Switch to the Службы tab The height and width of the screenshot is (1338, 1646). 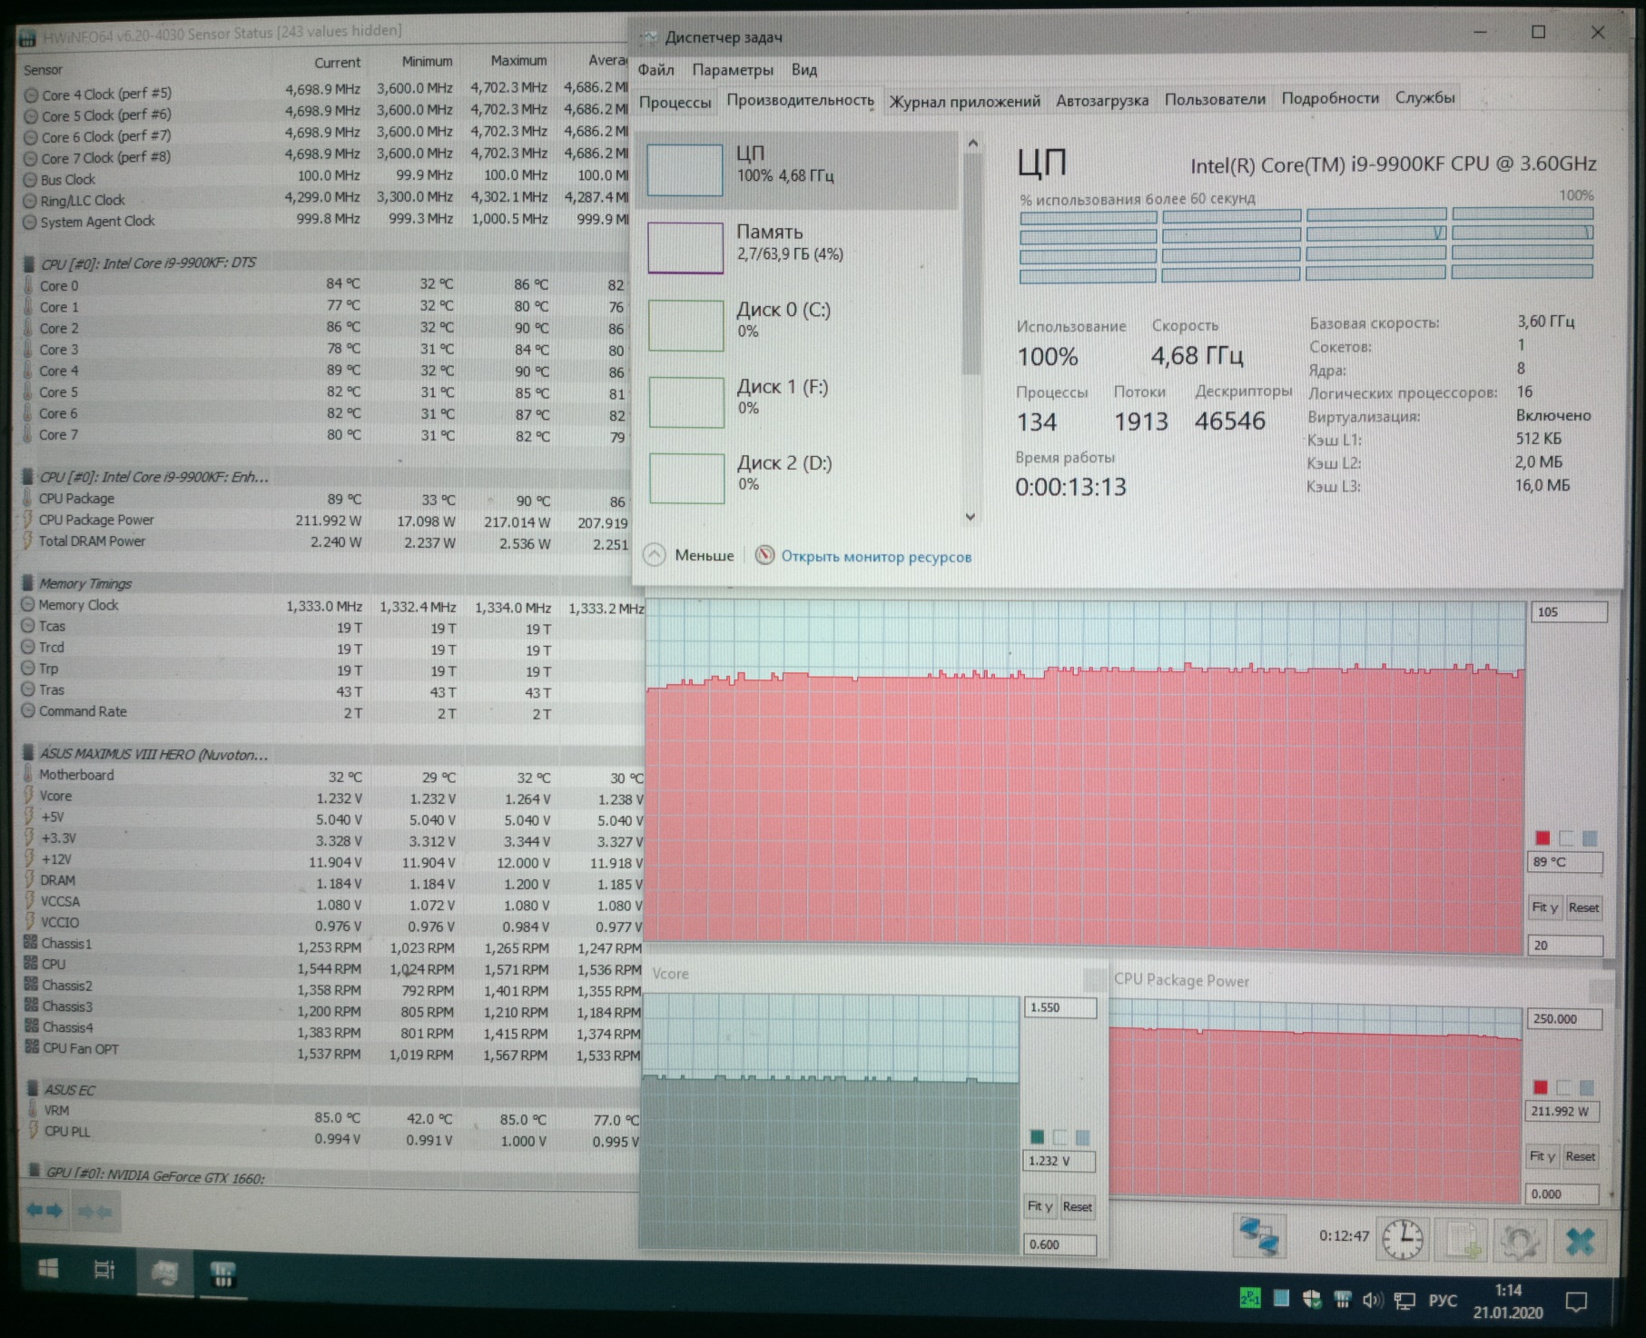coord(1424,97)
